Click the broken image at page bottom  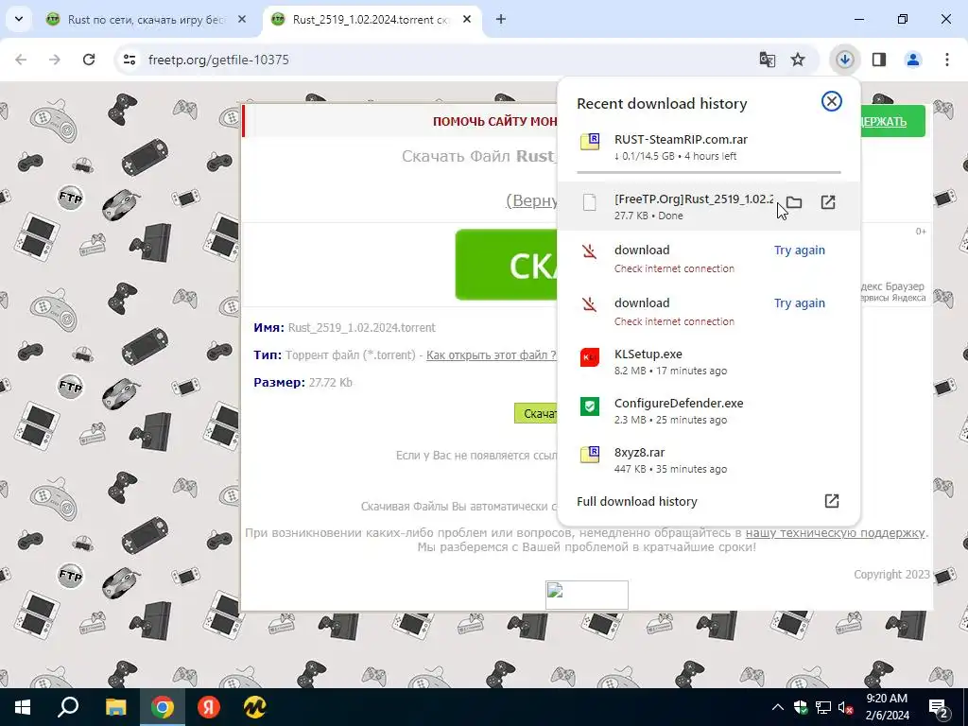586,595
